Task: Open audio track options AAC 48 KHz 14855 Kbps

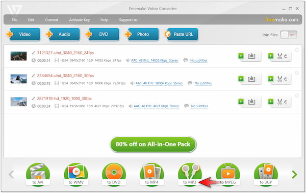Action: (x=155, y=61)
